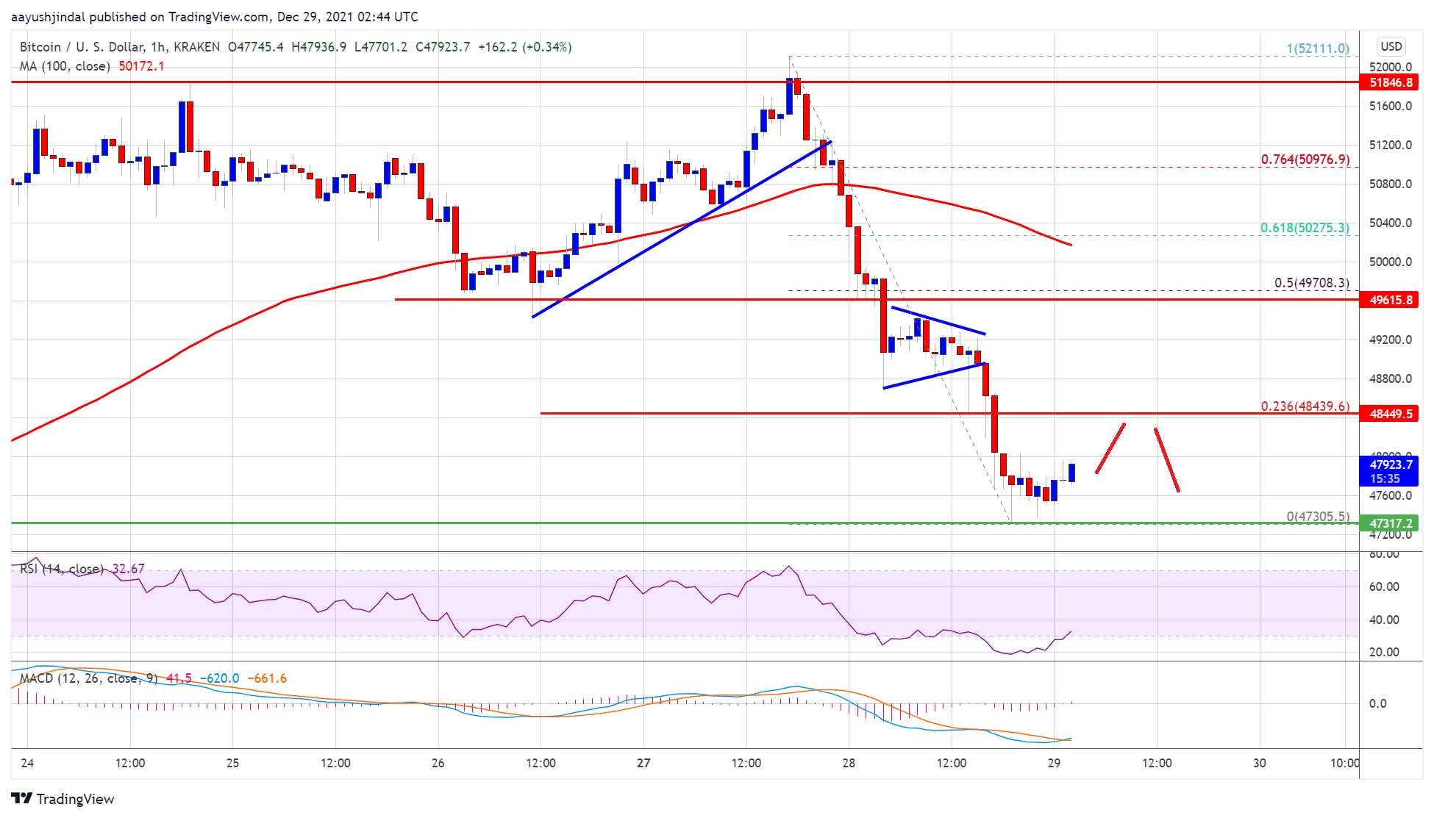1434x818 pixels.
Task: Click the +162.2 (+0.34%) change value
Action: click(x=524, y=47)
